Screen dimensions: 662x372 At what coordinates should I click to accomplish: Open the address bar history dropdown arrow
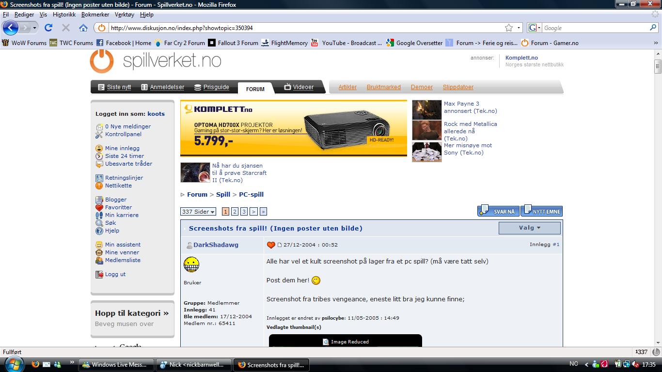[519, 28]
